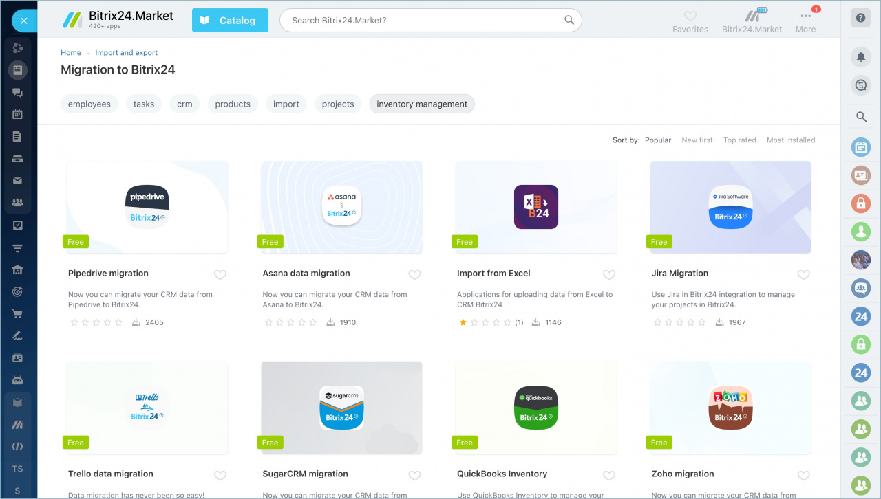
Task: Add Asana data migration to favorites
Action: (x=414, y=275)
